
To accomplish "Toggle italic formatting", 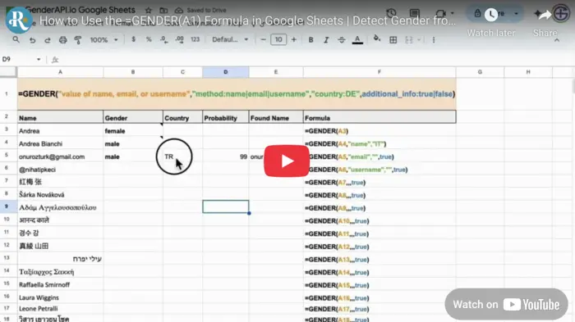I will coord(326,40).
